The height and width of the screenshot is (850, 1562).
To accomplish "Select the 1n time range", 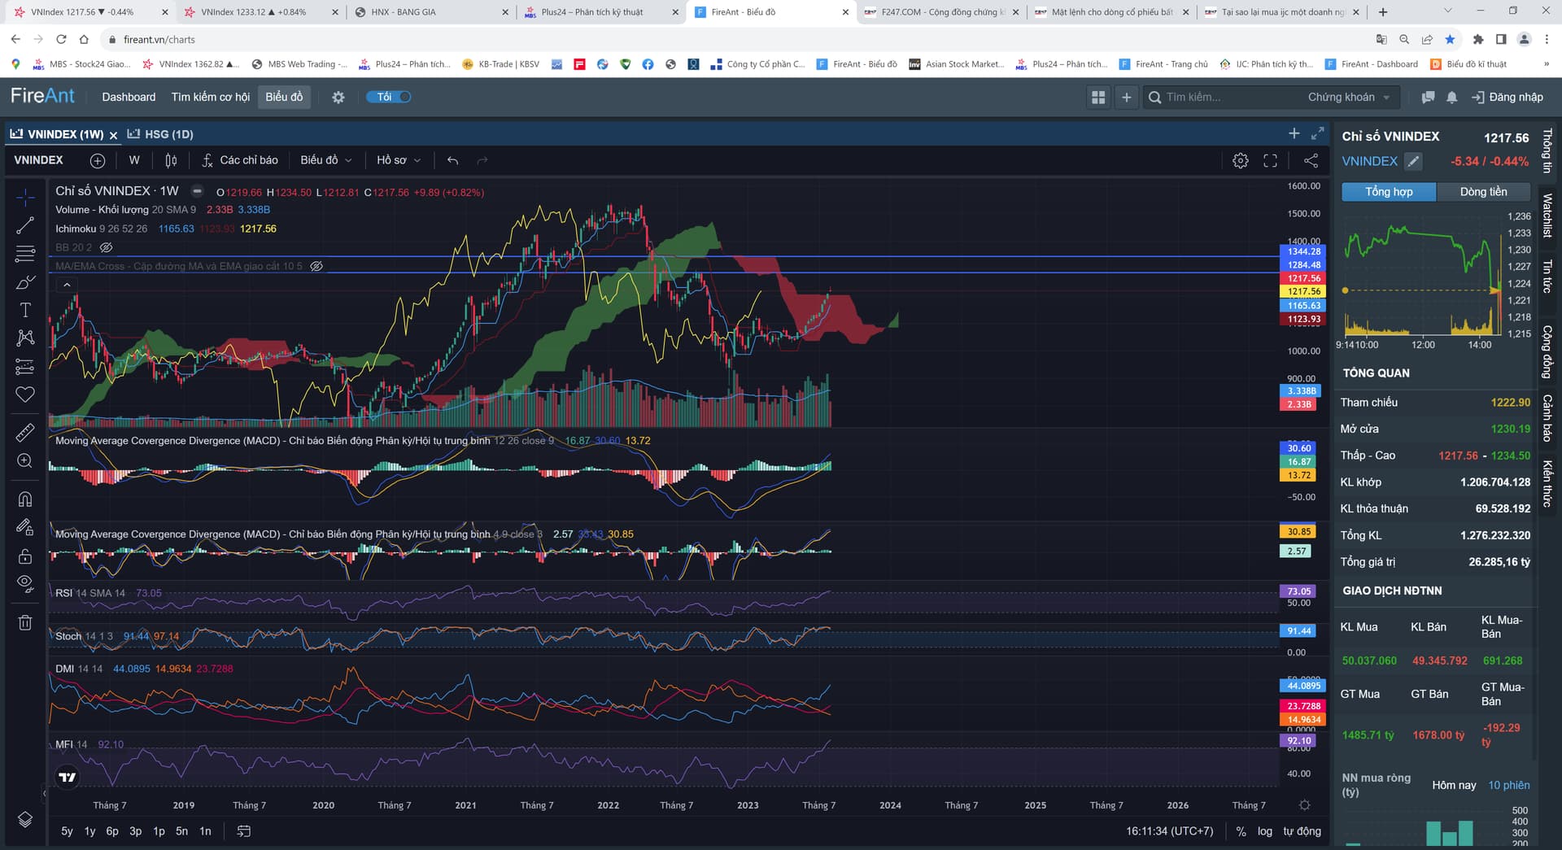I will coord(205,831).
